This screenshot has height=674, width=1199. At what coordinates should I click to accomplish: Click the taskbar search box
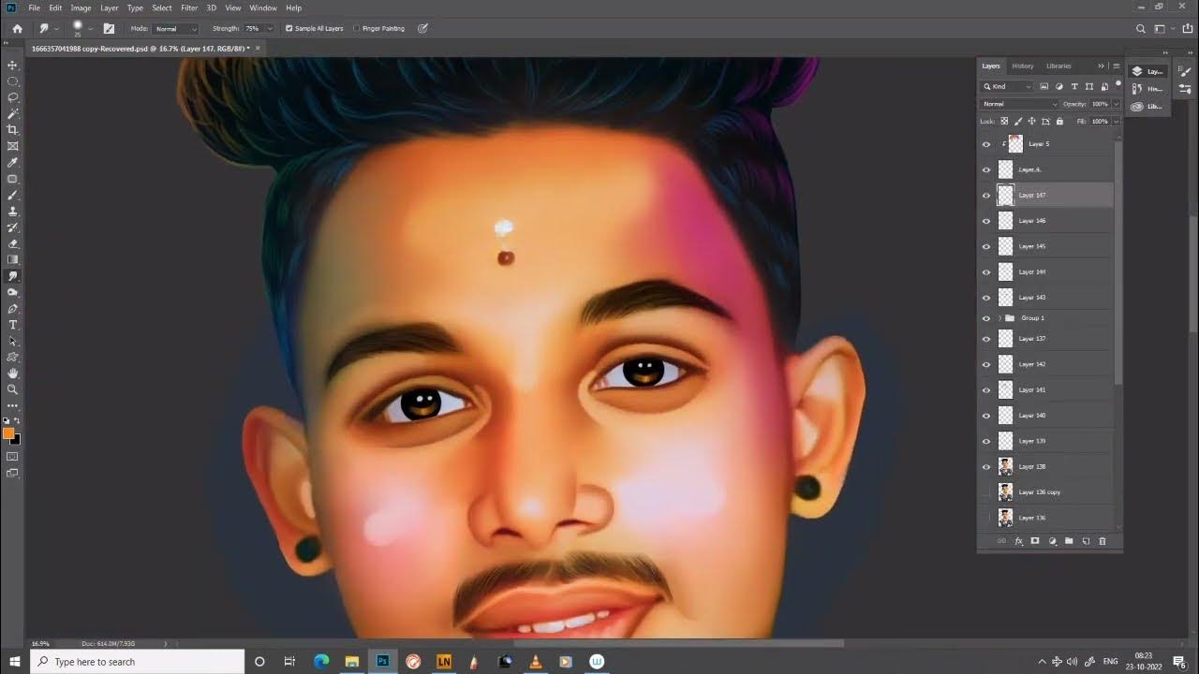point(138,662)
